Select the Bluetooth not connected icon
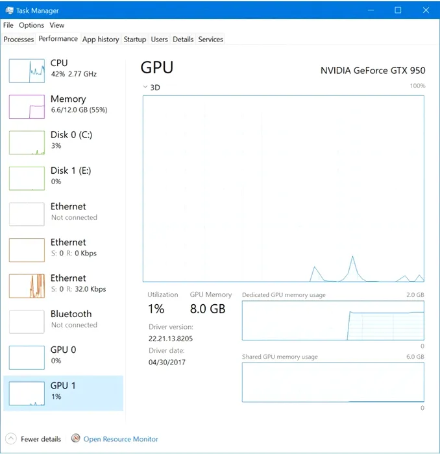The image size is (440, 454). coord(27,321)
